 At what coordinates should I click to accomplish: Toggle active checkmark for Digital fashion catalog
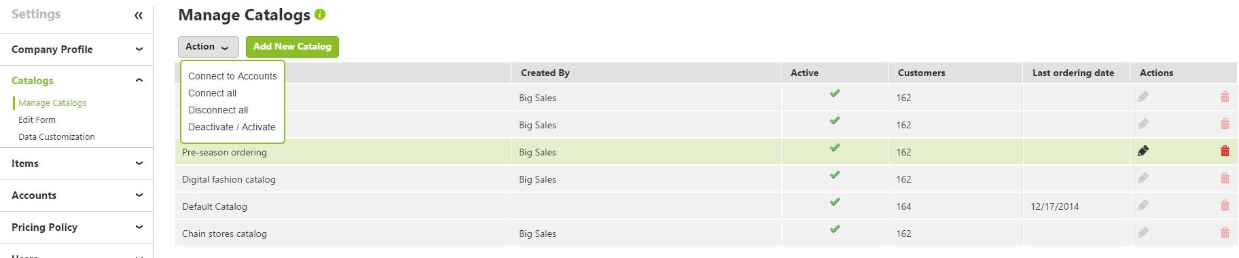point(835,175)
